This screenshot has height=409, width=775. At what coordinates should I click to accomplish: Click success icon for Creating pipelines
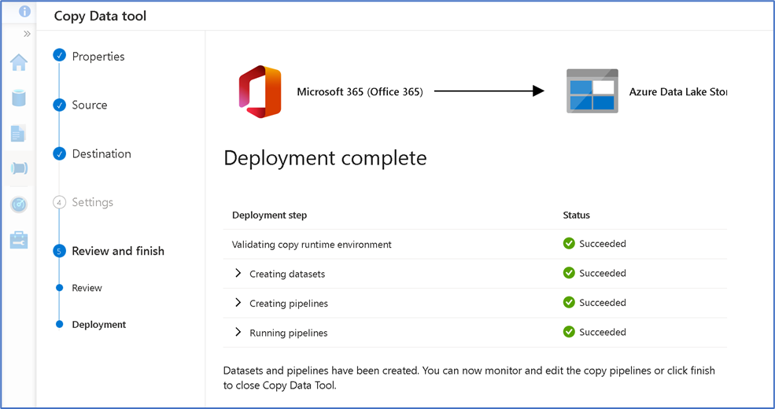[x=569, y=302]
